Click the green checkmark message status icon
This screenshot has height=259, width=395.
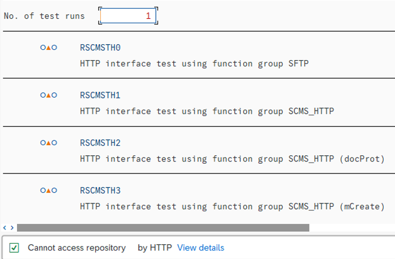pyautogui.click(x=14, y=248)
